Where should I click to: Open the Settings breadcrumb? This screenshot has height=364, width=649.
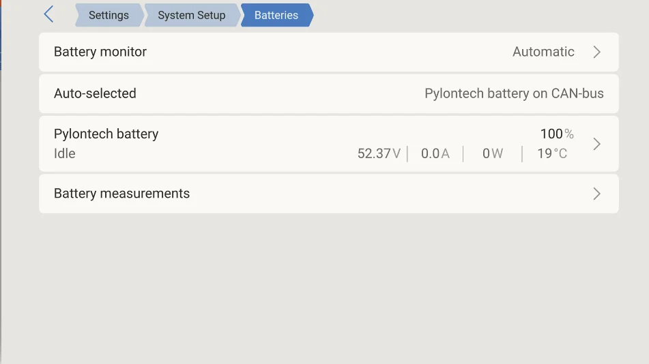109,15
